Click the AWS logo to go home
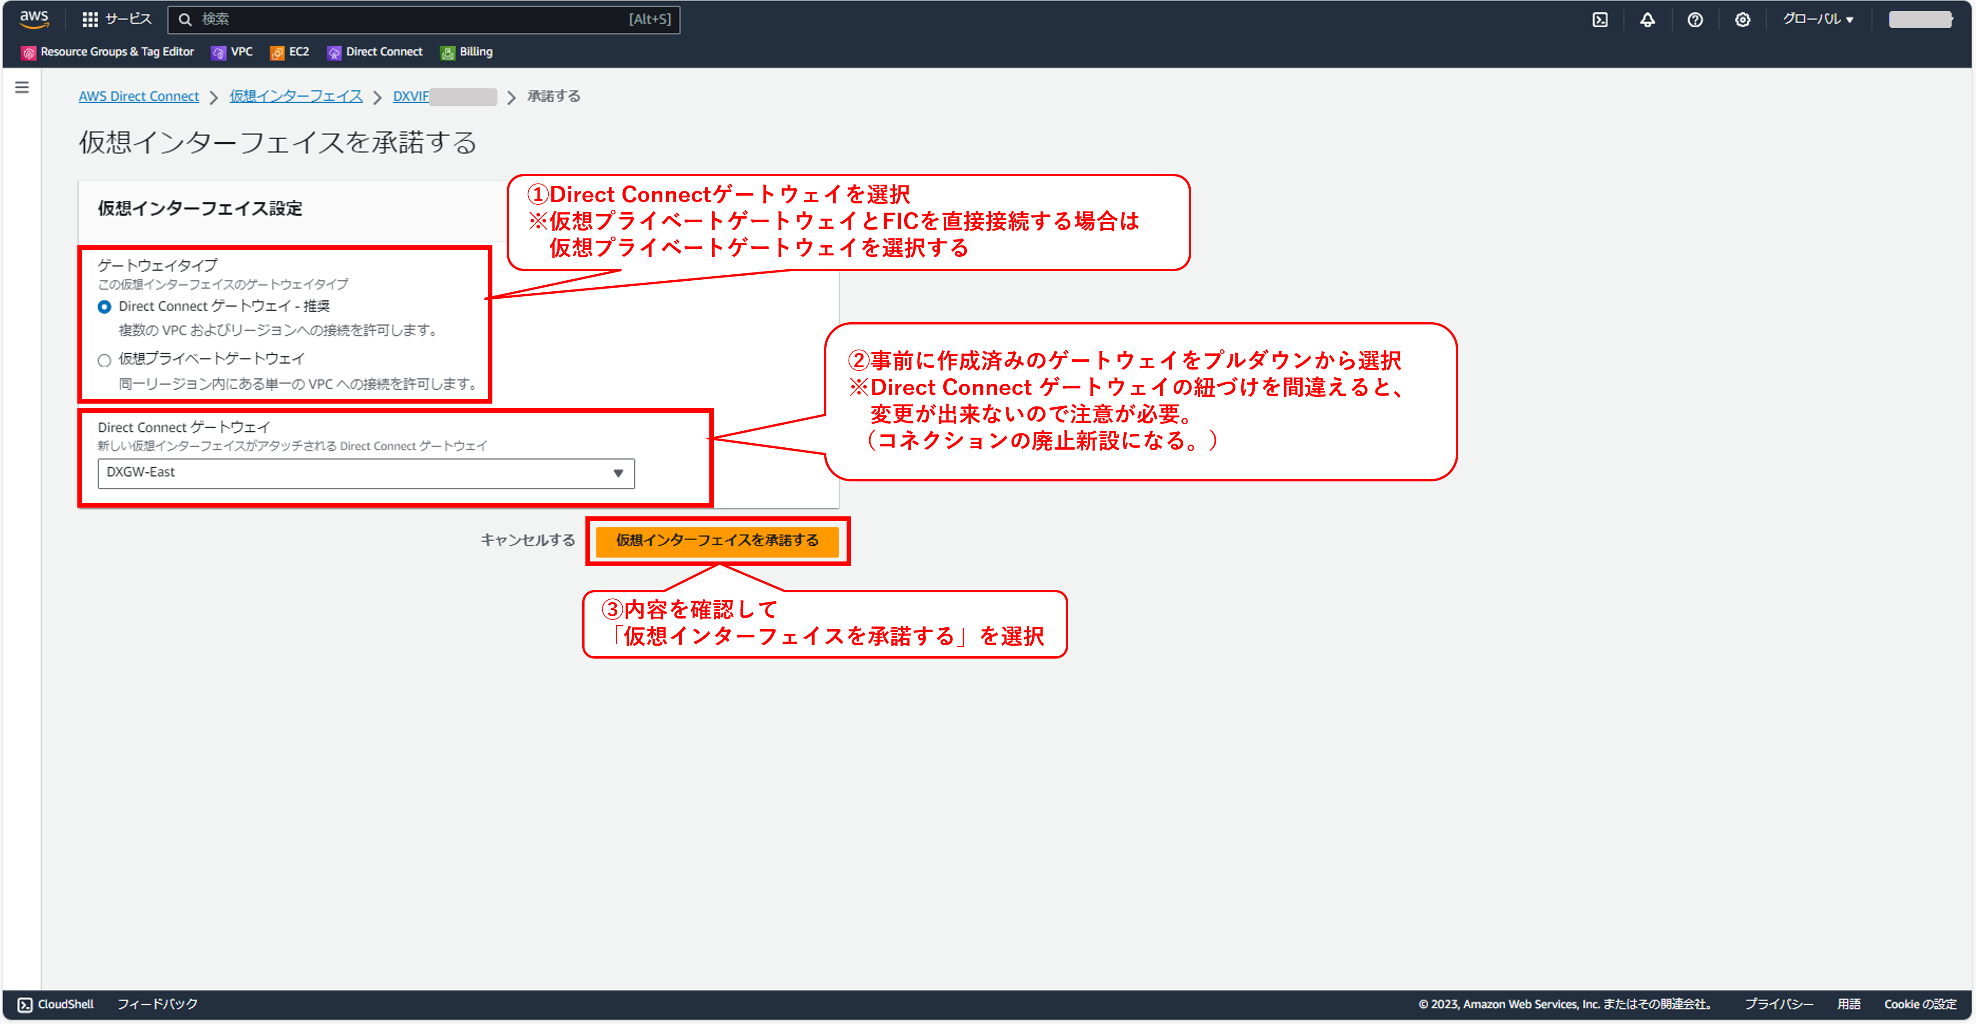This screenshot has width=1976, height=1024. click(35, 19)
